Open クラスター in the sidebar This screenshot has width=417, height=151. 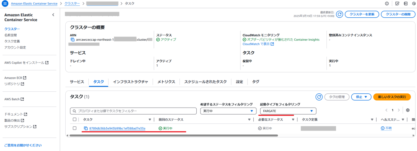(x=12, y=29)
